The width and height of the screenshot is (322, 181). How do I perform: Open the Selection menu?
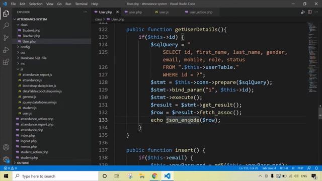click(36, 4)
